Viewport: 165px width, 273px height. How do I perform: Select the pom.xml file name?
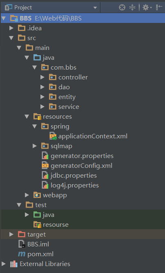pyautogui.click(x=40, y=254)
